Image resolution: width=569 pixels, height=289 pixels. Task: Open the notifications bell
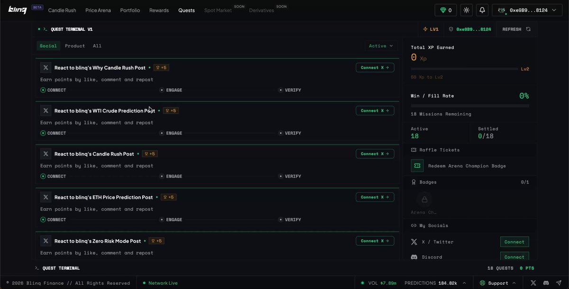[482, 10]
